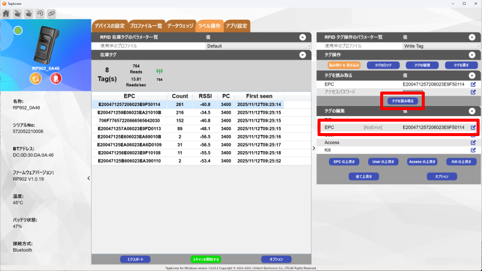Click edit icon for アクセスパスワード field

(x=473, y=92)
